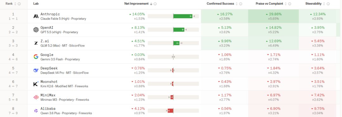This screenshot has width=342, height=117.
Task: Select the Lab column header
Action: tap(36, 4)
